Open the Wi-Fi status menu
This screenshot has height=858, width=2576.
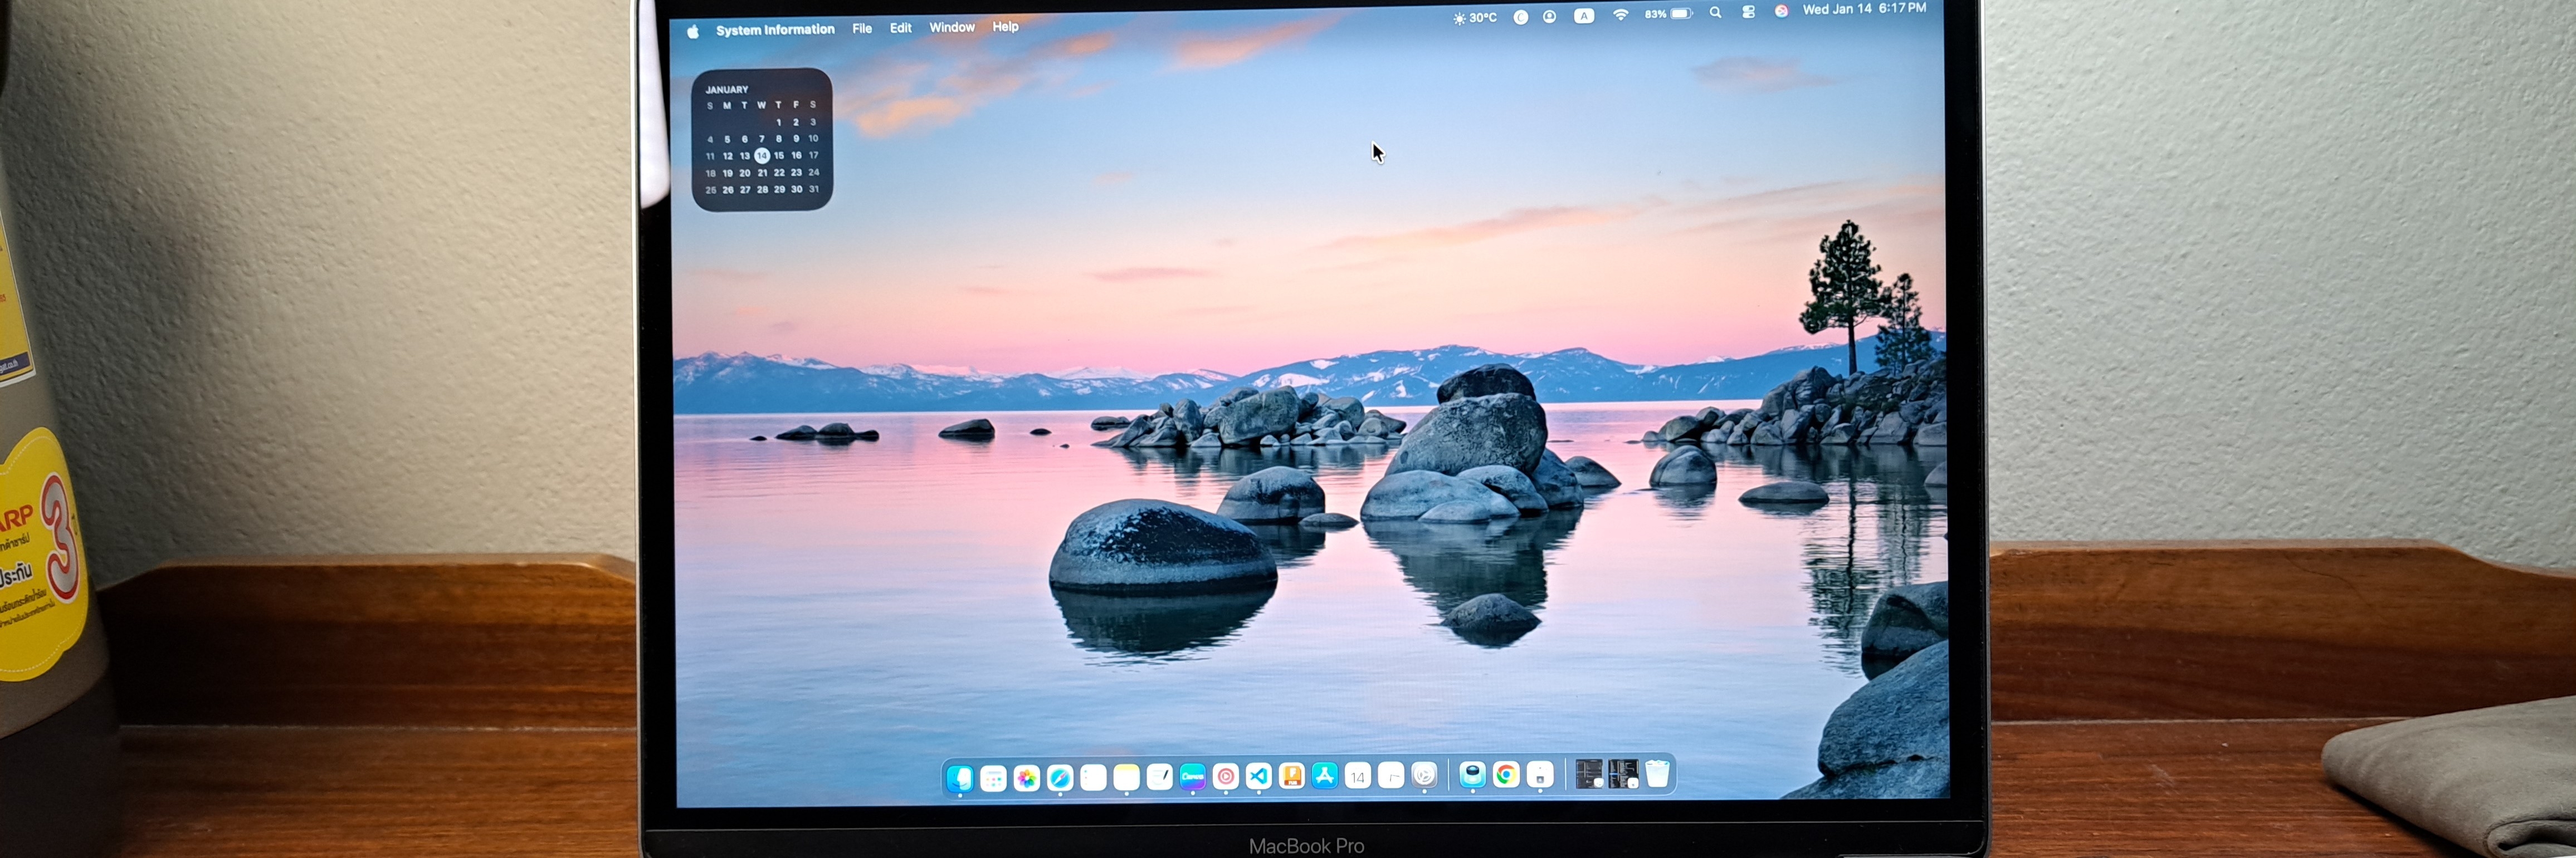1621,15
